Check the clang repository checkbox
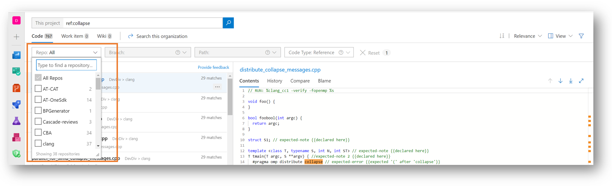Image resolution: width=612 pixels, height=190 pixels. tap(38, 143)
